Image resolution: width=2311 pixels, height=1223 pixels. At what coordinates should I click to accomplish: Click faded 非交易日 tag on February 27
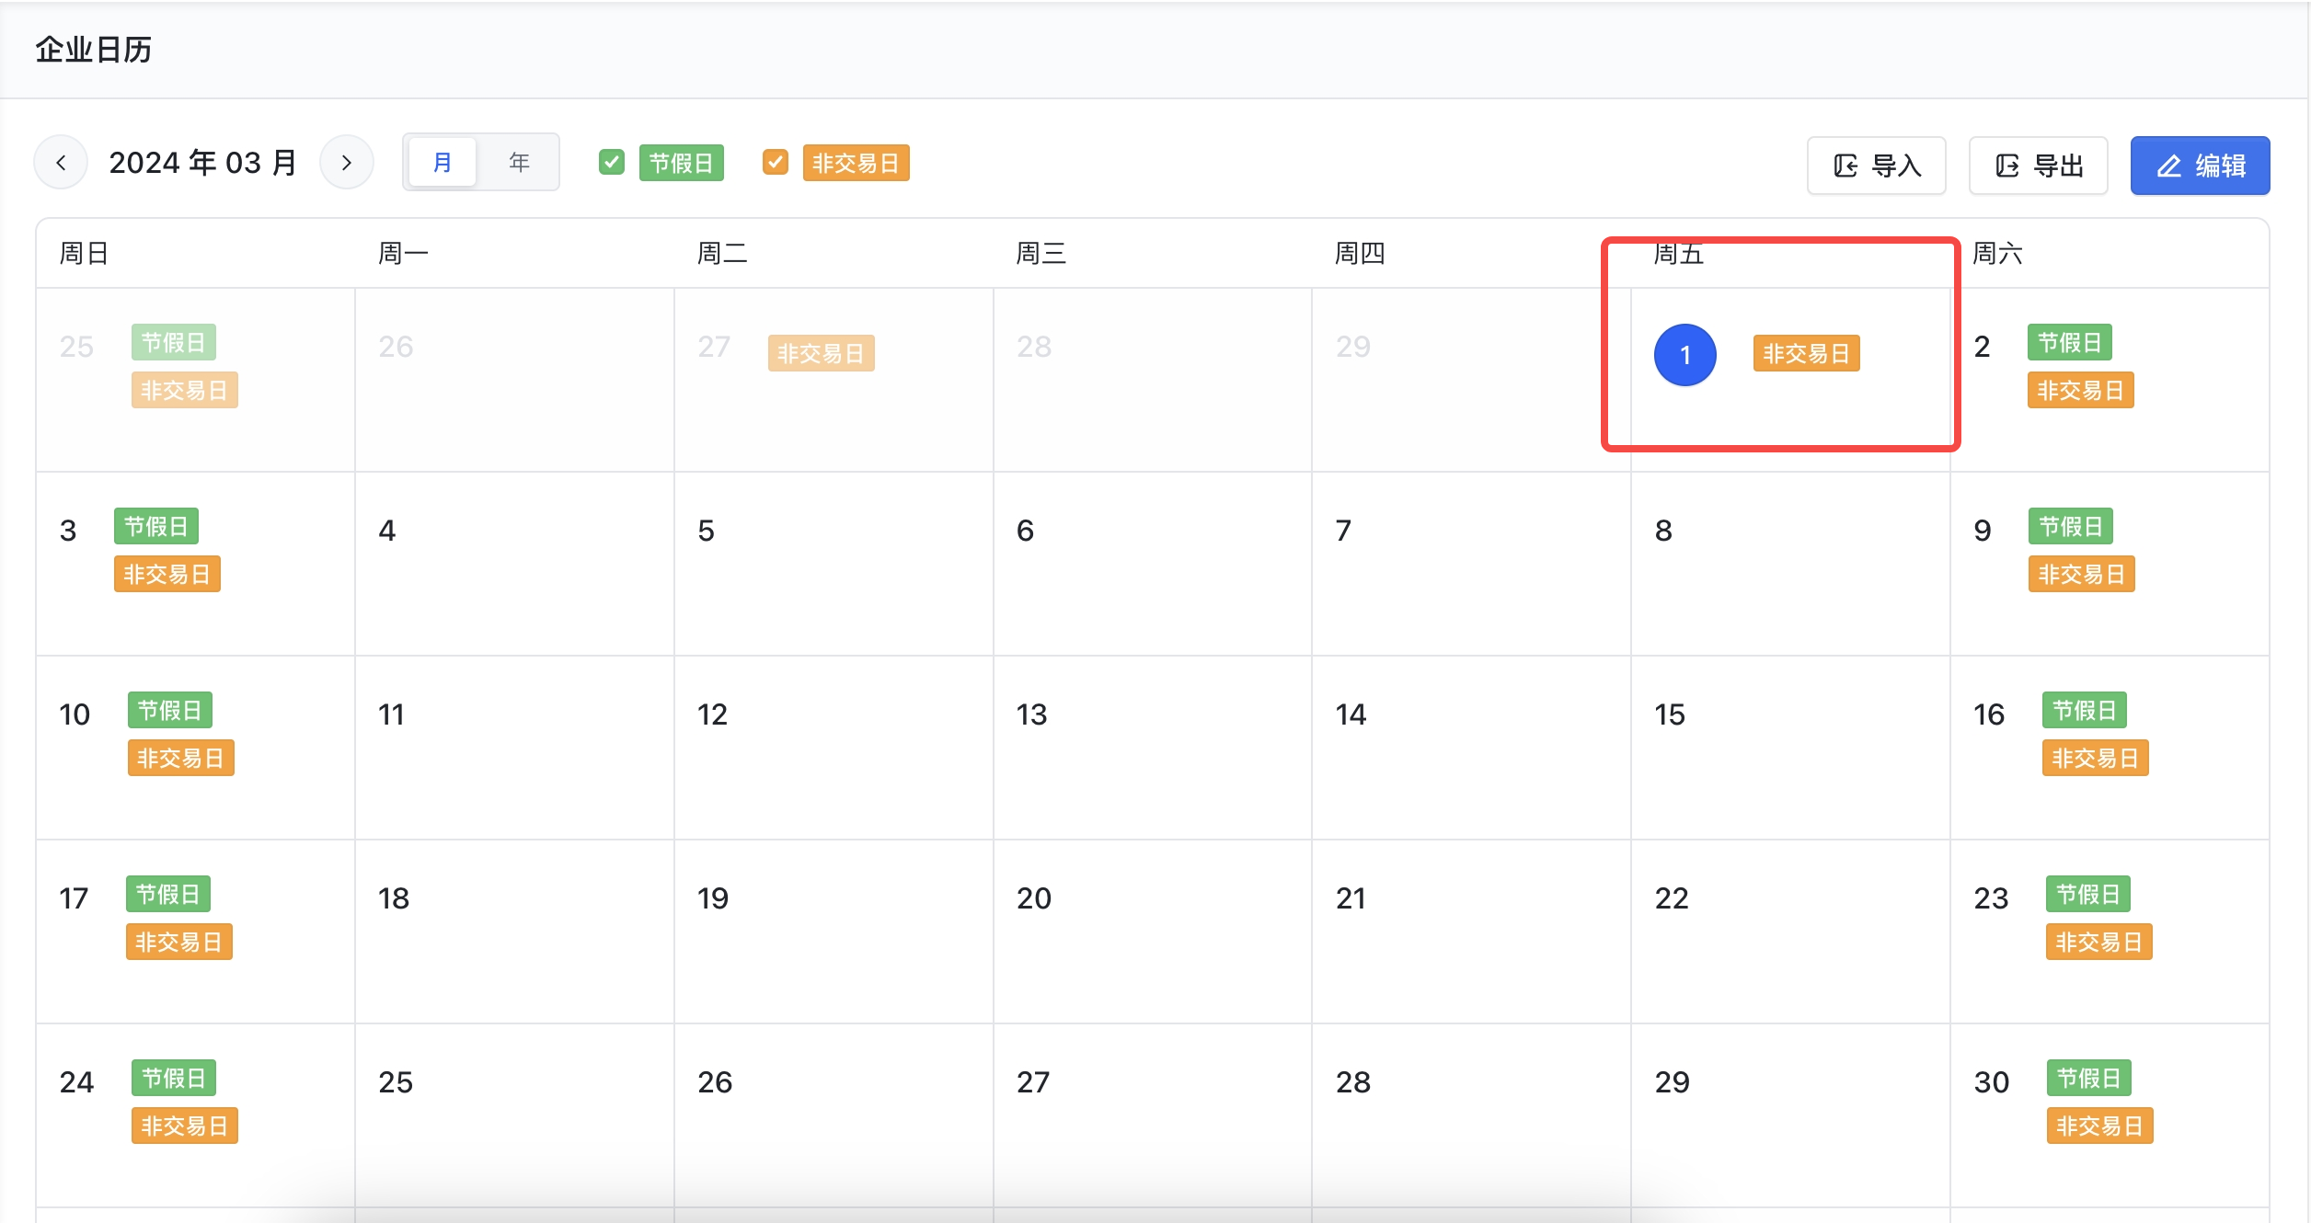point(822,354)
